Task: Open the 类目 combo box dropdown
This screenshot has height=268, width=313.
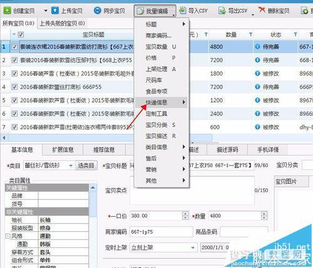Action: (71, 166)
